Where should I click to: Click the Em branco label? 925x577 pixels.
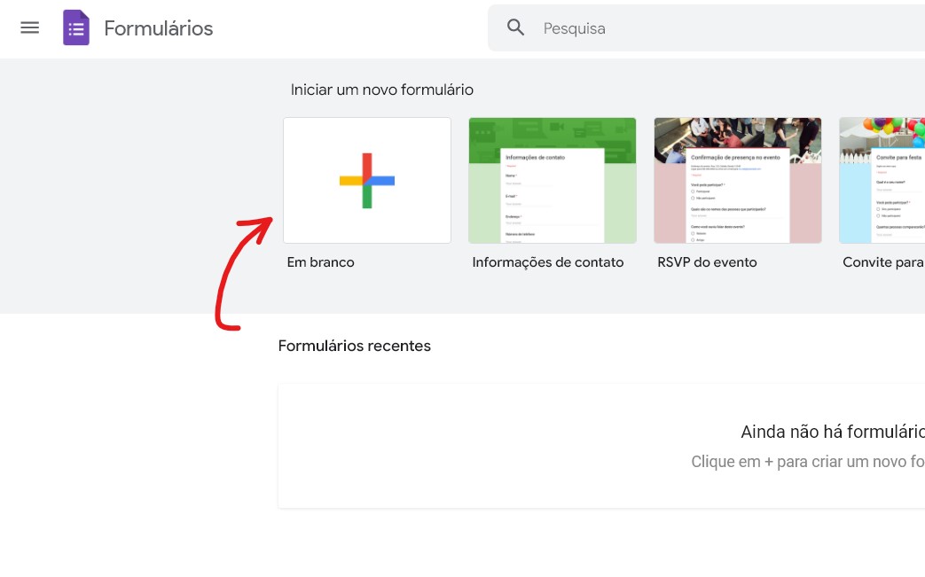tap(320, 262)
